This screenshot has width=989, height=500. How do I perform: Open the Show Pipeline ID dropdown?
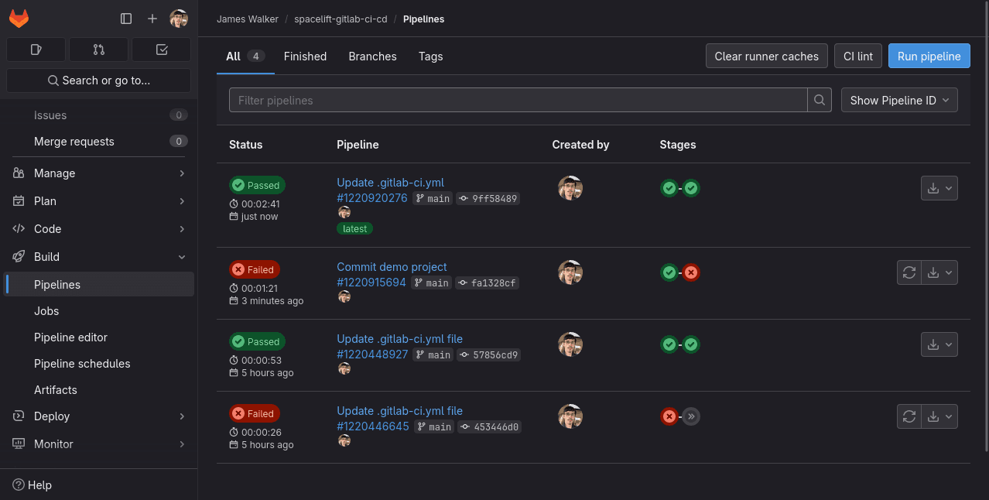click(899, 100)
